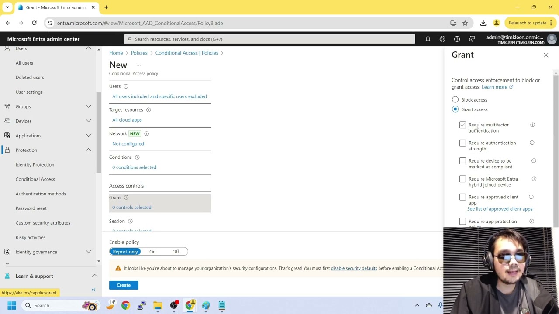559x314 pixels.
Task: Open Authentication methods in sidebar
Action: (x=41, y=194)
